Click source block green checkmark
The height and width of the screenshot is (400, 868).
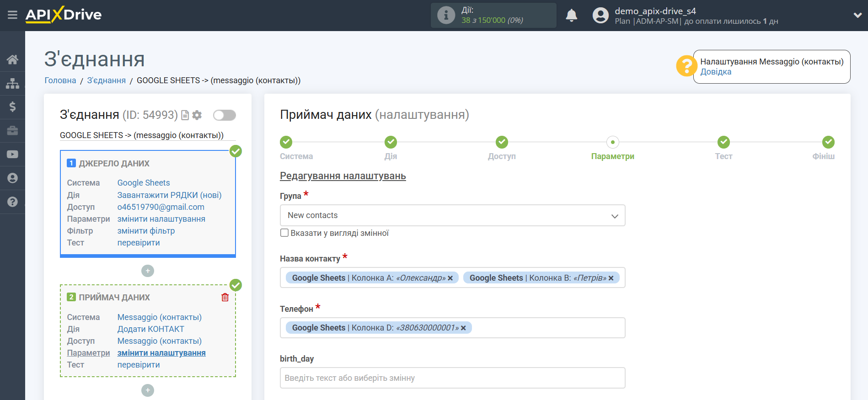pyautogui.click(x=236, y=151)
